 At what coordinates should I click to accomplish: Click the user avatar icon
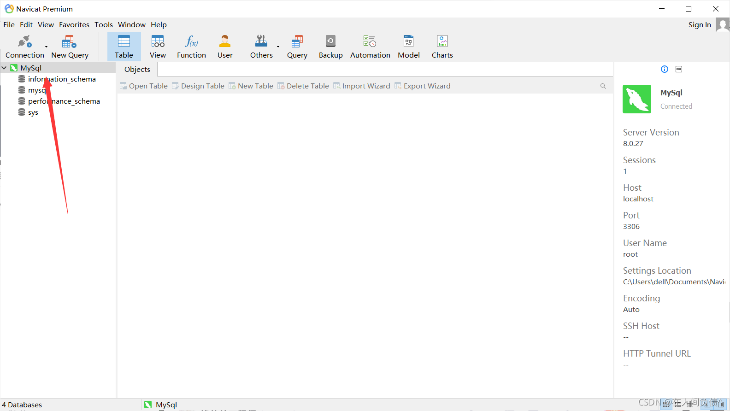click(722, 25)
